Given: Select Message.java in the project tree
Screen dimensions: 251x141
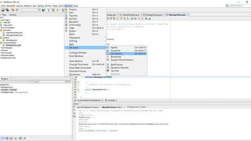Looking at the screenshot, I should click(x=11, y=40).
